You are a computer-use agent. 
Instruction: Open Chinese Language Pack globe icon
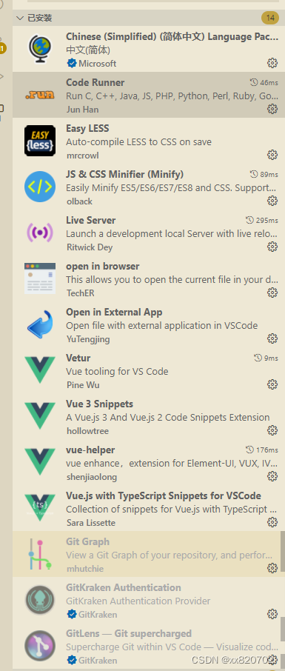tap(40, 49)
